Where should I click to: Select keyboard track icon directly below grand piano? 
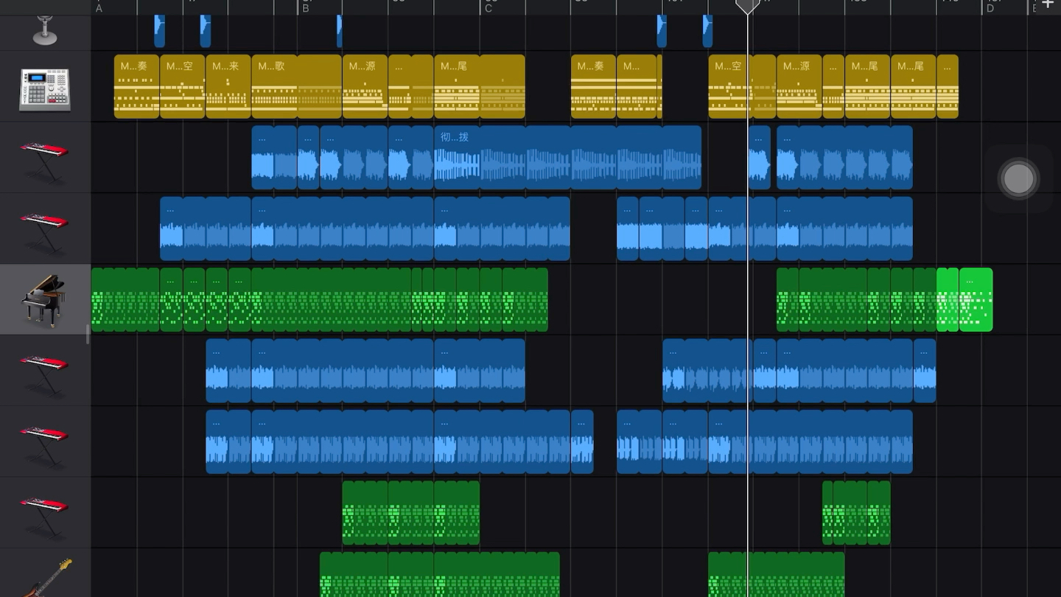tap(45, 373)
